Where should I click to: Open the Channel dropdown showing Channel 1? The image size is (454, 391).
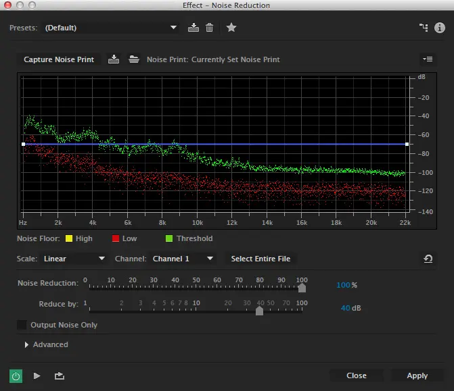(x=183, y=259)
